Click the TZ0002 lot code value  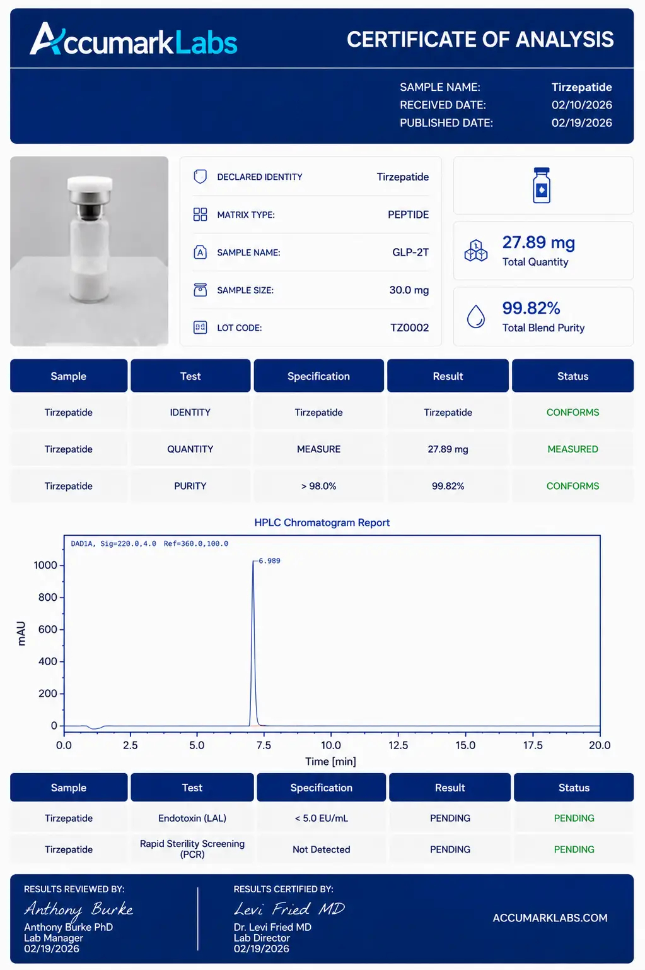pos(409,328)
